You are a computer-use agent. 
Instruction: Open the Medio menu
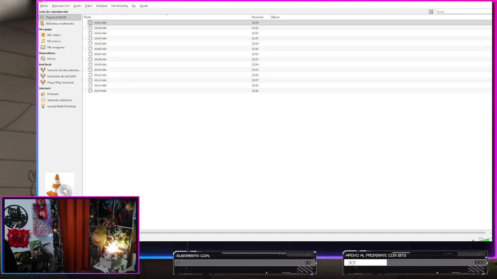click(x=44, y=6)
